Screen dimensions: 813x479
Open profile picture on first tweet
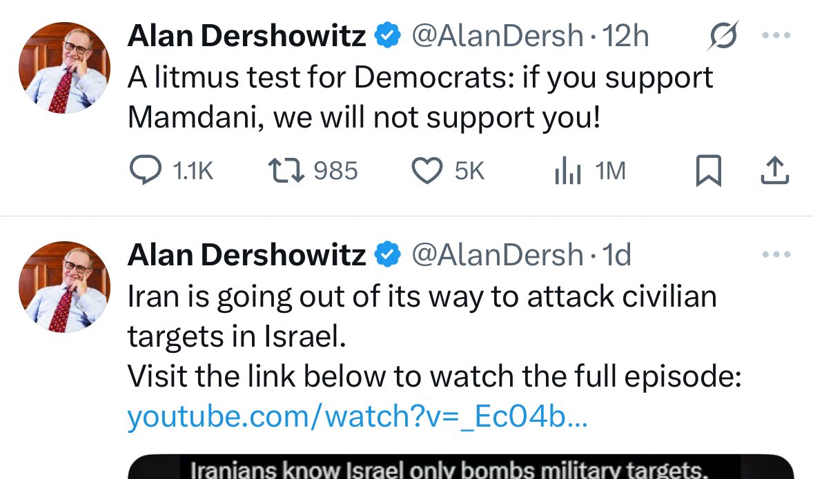pyautogui.click(x=64, y=68)
